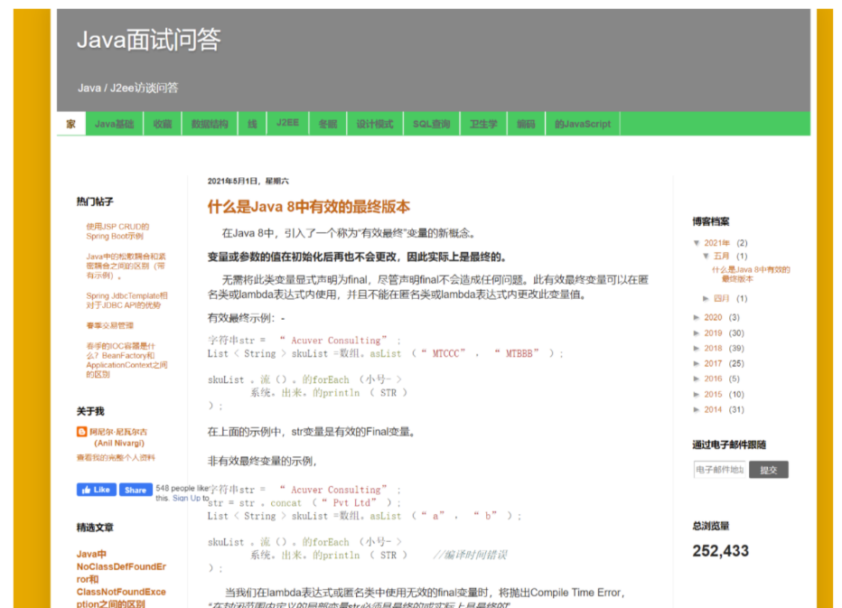Open archive post link 什么是Java 8中有效的最终版本
Viewport: 842px width, 608px height.
pyautogui.click(x=751, y=274)
